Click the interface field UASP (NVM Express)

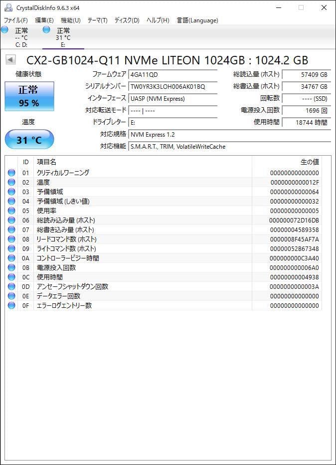click(x=173, y=98)
